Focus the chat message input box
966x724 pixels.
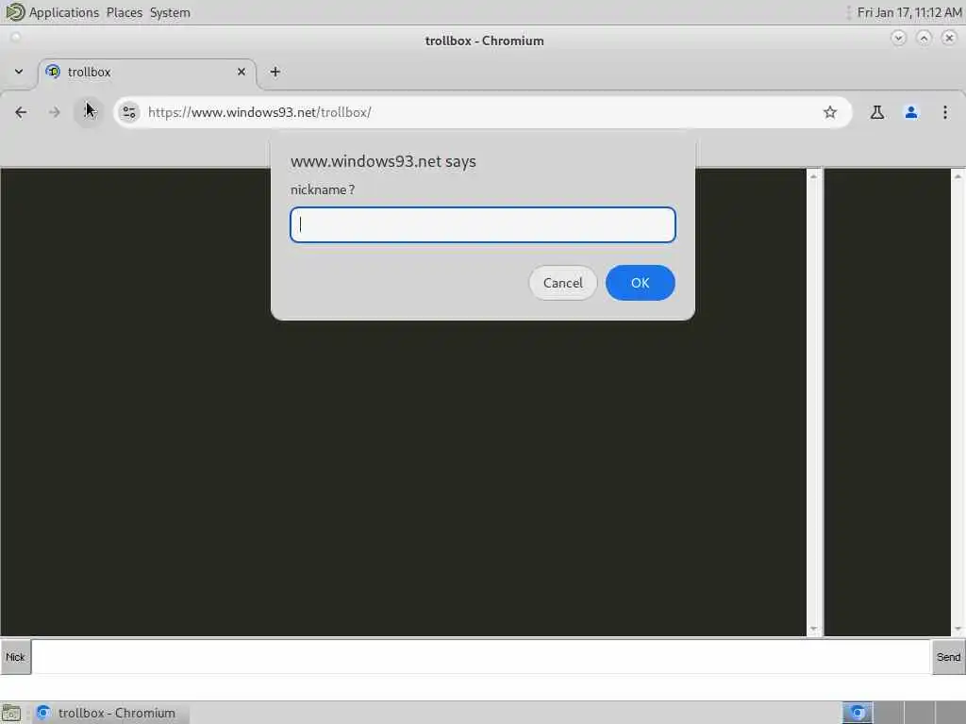pyautogui.click(x=481, y=657)
